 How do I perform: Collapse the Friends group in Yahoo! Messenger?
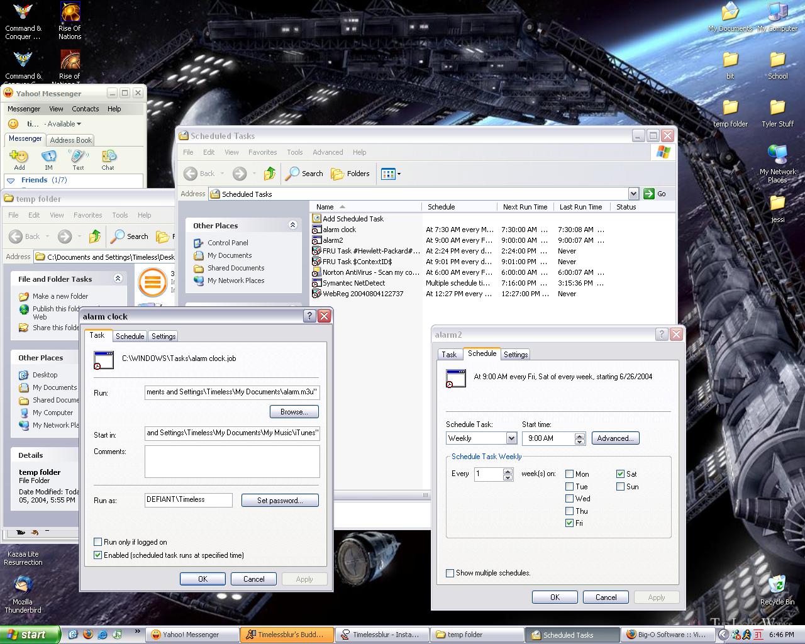coord(11,180)
